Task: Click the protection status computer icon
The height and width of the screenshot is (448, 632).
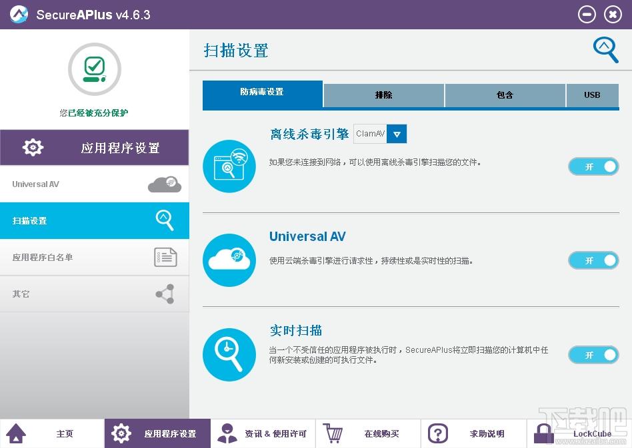Action: 95,69
